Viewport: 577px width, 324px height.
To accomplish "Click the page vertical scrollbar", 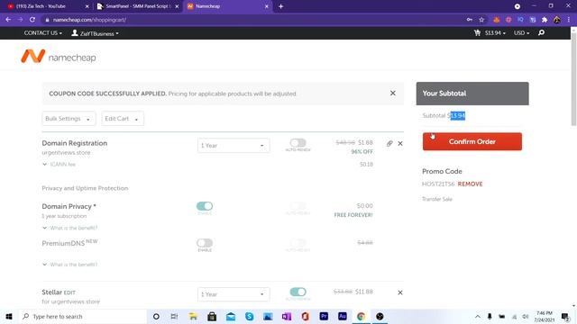I will click(573, 79).
